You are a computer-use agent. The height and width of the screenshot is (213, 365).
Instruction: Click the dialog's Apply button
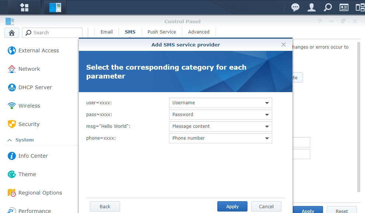point(232,206)
